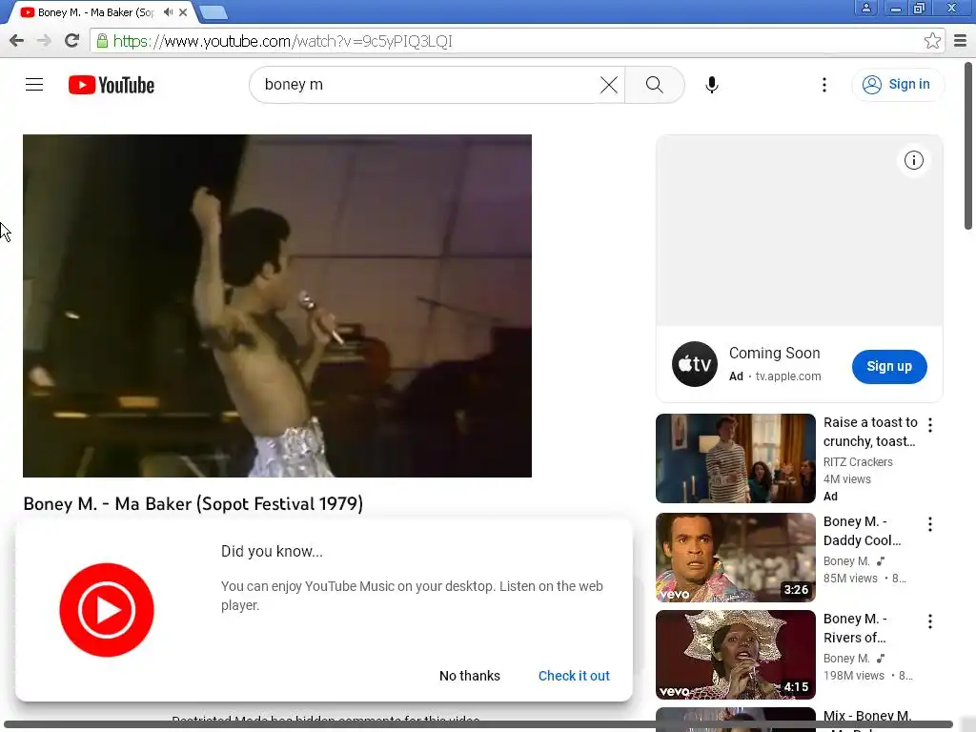Open YouTube settings three-dot menu
Screen dimensions: 976x732
(824, 85)
